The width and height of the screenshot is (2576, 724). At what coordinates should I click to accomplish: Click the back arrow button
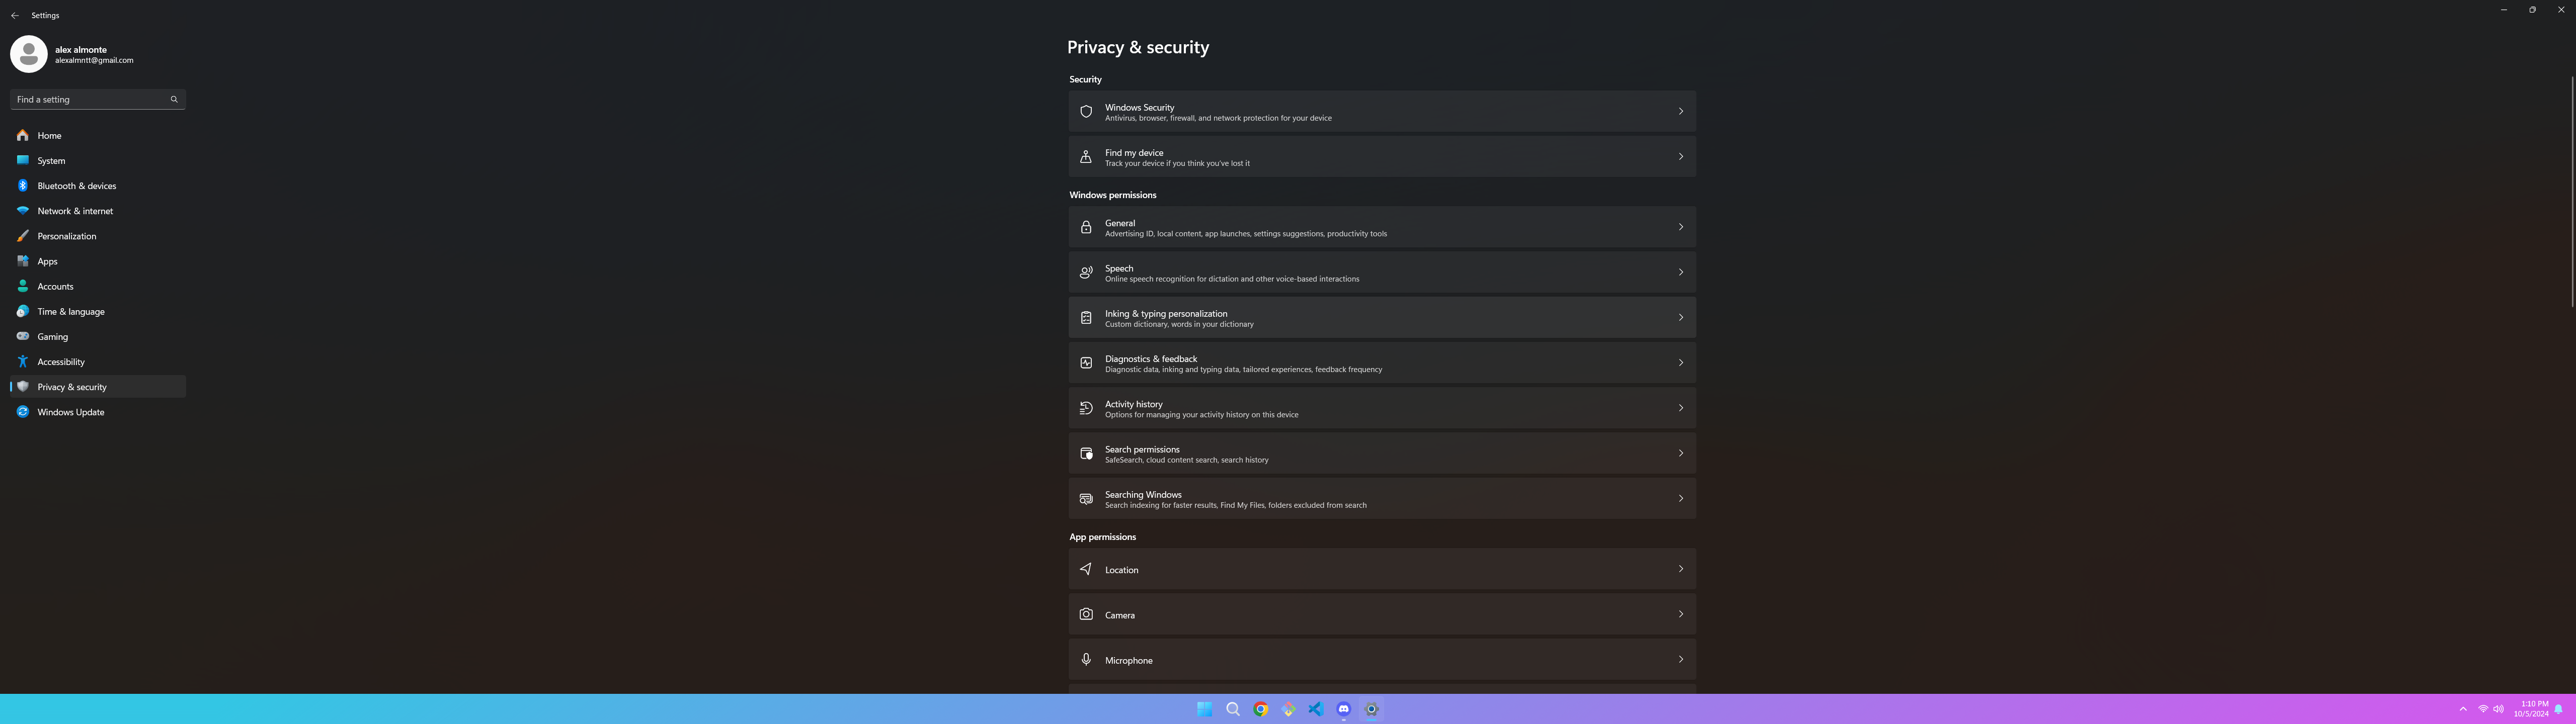(14, 16)
